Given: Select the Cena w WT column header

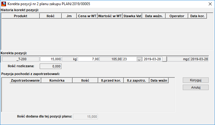Looking at the screenshot, I should (x=87, y=16).
